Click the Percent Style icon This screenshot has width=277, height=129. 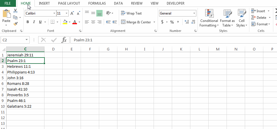[172, 22]
